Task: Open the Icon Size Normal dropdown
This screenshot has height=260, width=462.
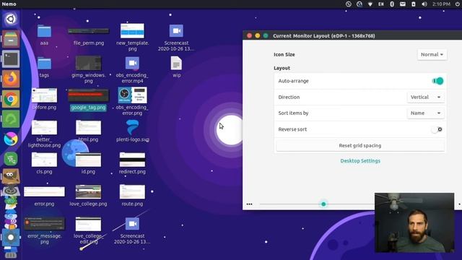Action: pos(432,55)
